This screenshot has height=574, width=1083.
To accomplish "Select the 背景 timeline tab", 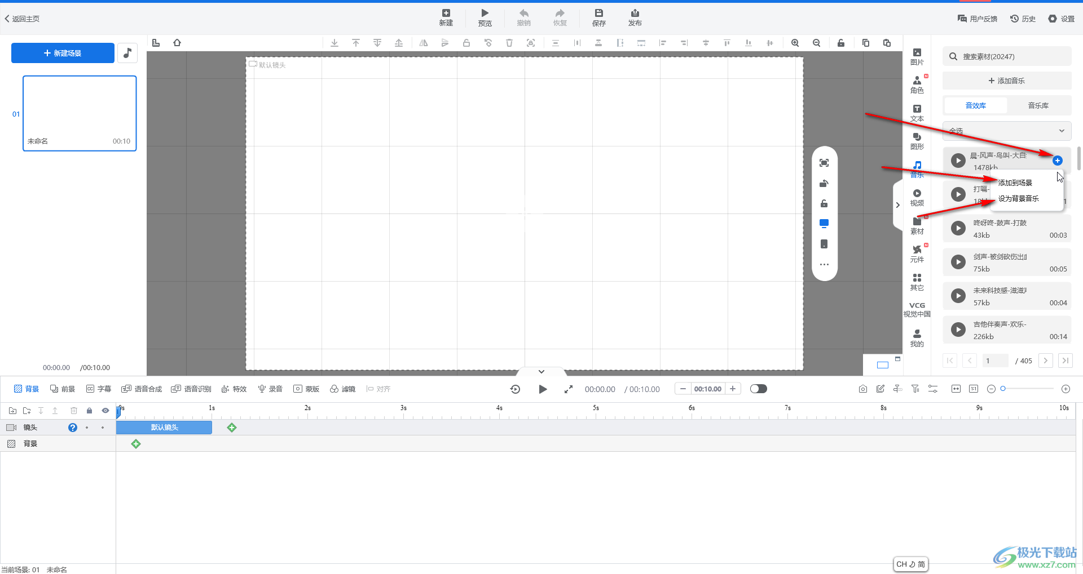I will [x=27, y=389].
